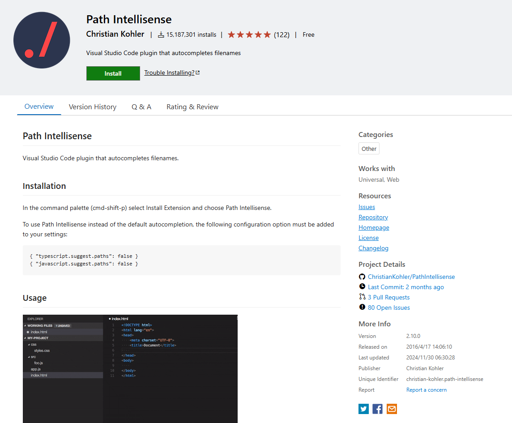View the 80 Open Issues link
Image resolution: width=512 pixels, height=423 pixels.
coord(388,308)
